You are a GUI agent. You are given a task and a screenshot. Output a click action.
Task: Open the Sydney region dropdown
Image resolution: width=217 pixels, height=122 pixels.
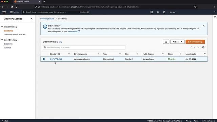click(x=173, y=12)
